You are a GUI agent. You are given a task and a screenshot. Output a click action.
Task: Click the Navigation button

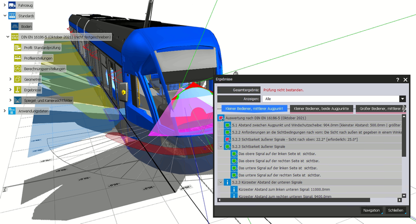pyautogui.click(x=371, y=210)
